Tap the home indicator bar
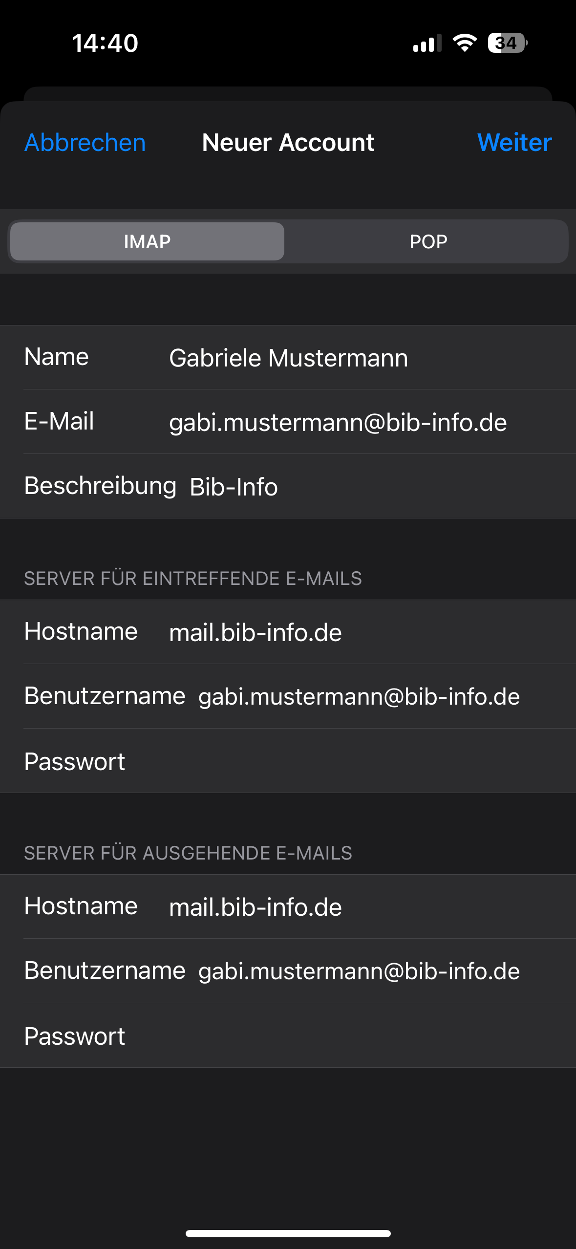576x1249 pixels. [288, 1233]
